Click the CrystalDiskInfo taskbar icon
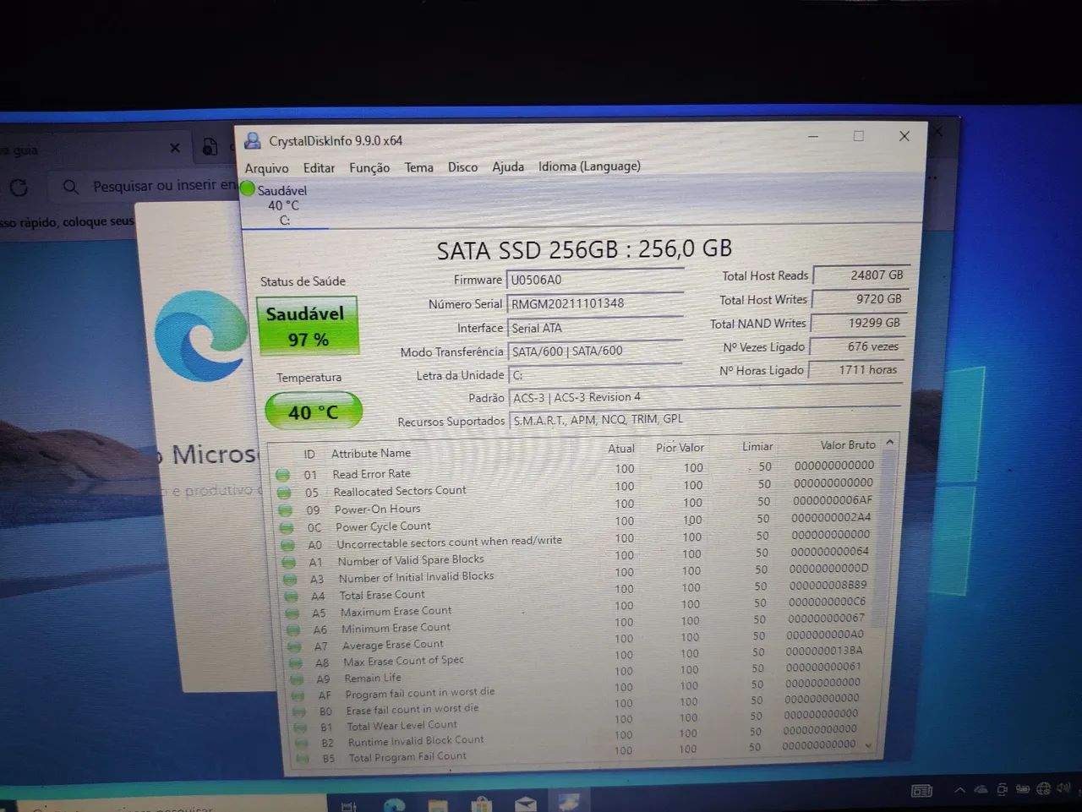This screenshot has height=812, width=1082. pos(569,801)
